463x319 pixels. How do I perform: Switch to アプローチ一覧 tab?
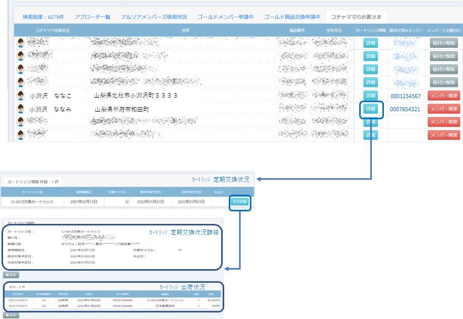click(92, 17)
